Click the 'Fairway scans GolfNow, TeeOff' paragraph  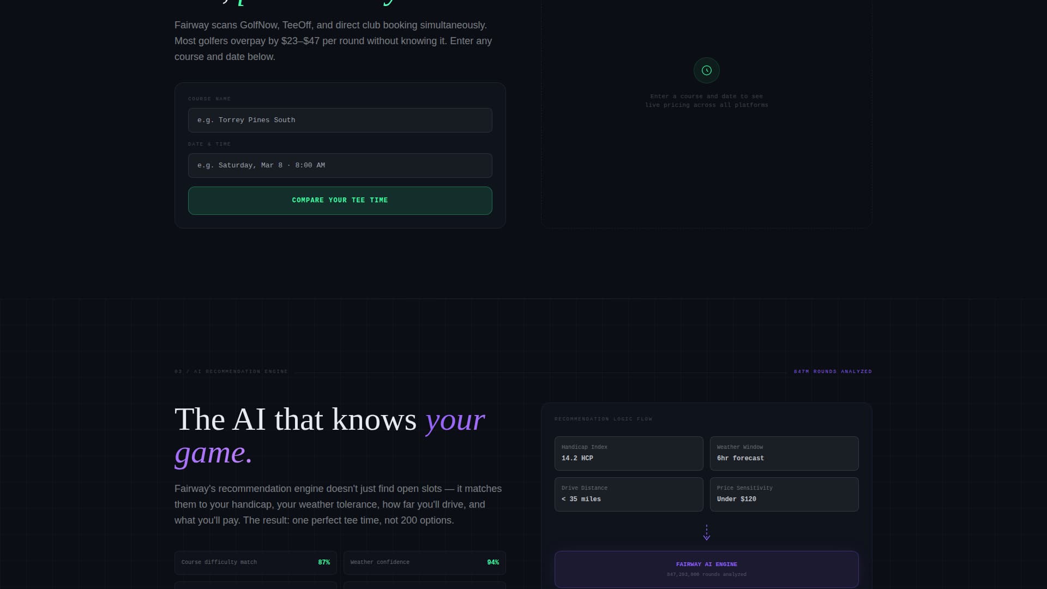pos(333,41)
